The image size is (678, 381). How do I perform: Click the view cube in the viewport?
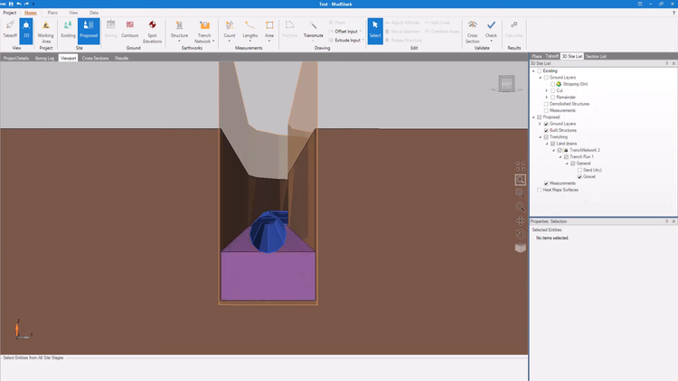coord(507,85)
